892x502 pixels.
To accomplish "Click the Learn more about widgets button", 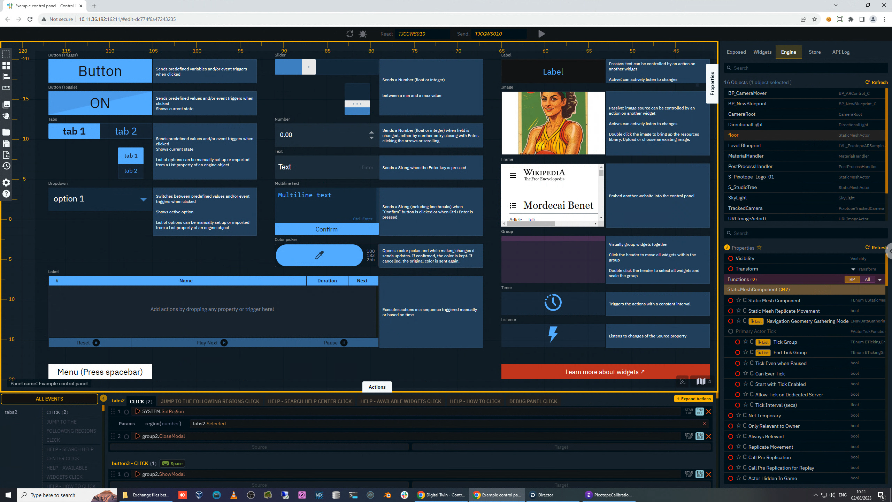I will (605, 372).
